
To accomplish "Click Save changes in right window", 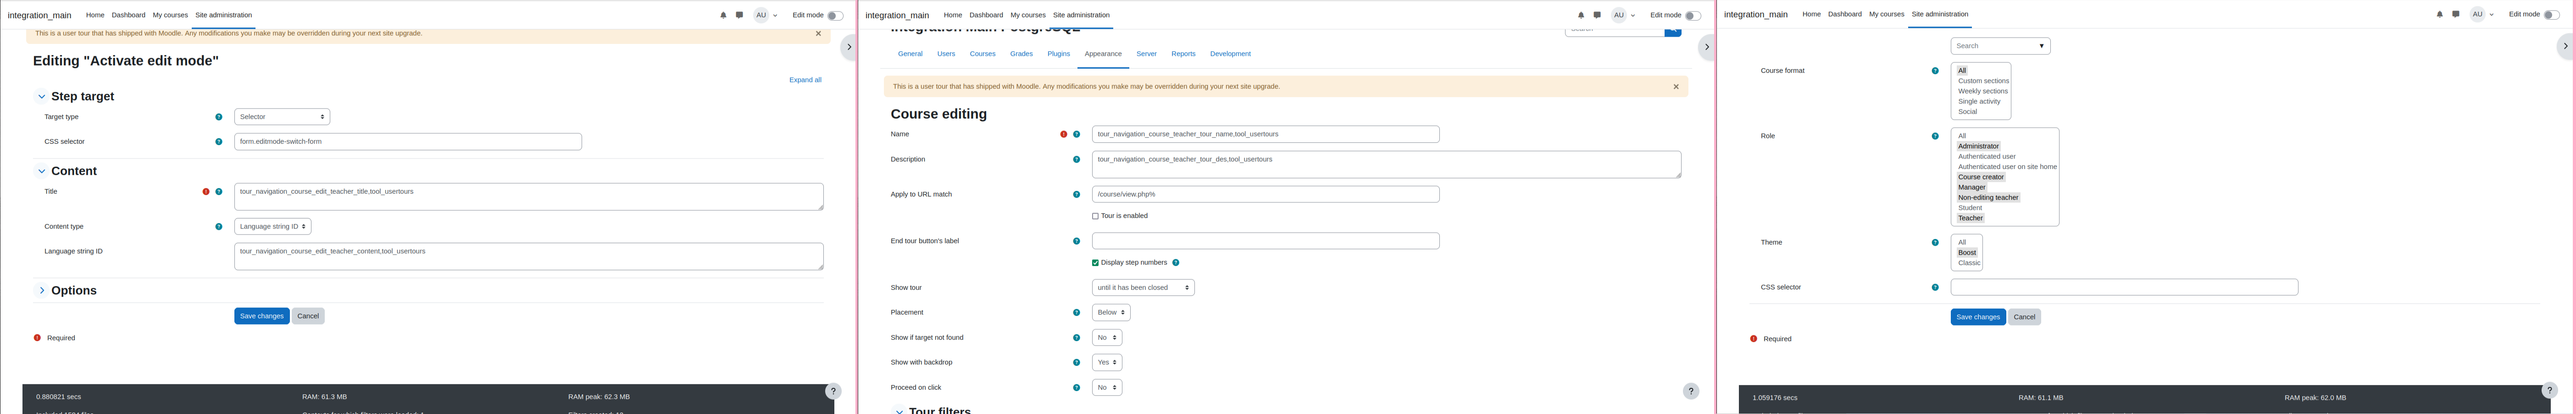I will click(1978, 317).
